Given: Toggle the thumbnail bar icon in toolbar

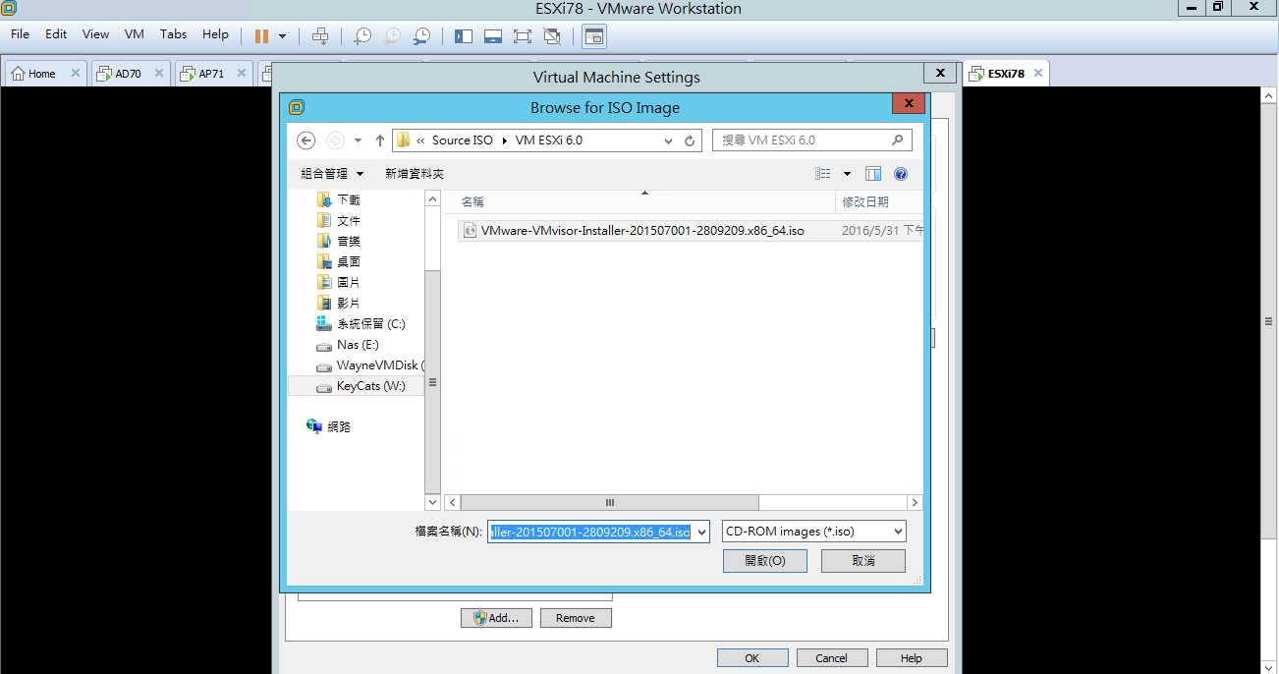Looking at the screenshot, I should (x=493, y=36).
